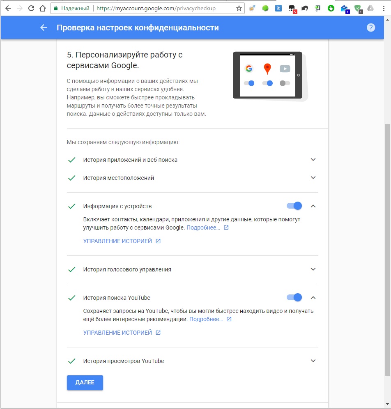Expand История приложений и веб-поиска section
391x409 pixels.
tap(313, 159)
